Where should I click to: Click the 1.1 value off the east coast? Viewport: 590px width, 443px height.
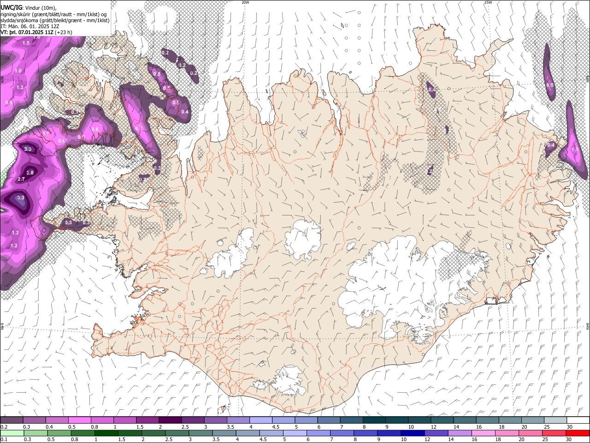coord(575,150)
